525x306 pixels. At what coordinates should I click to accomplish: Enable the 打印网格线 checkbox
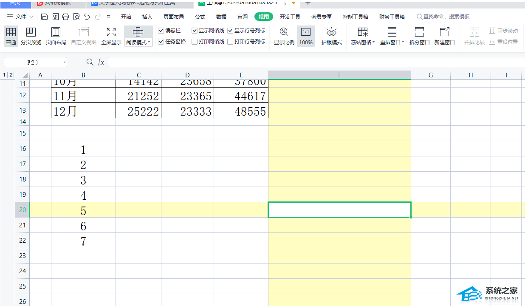coord(195,42)
